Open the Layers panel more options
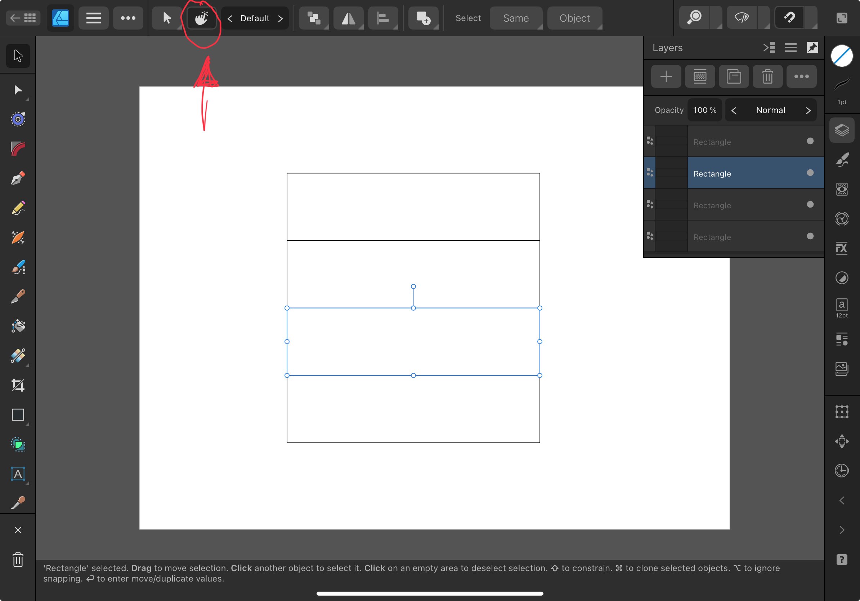The width and height of the screenshot is (860, 601). (x=802, y=76)
